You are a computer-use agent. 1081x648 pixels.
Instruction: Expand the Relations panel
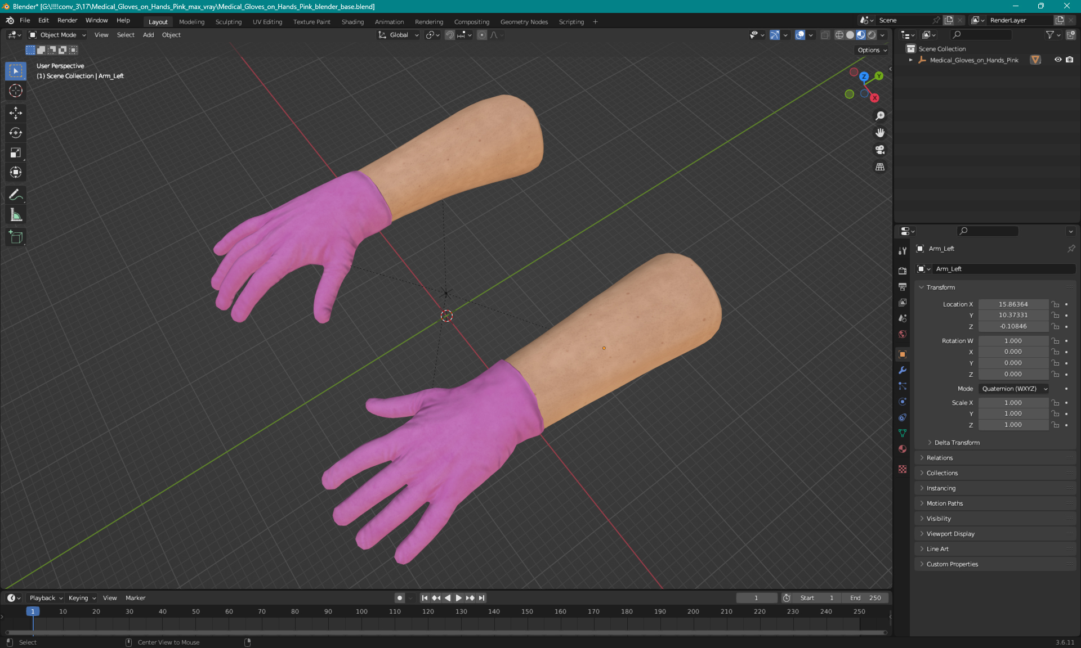[939, 458]
